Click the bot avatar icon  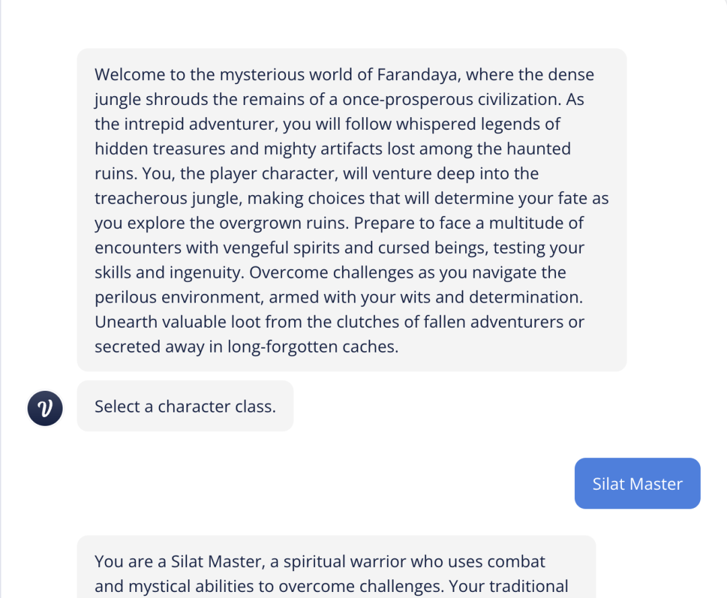44,408
